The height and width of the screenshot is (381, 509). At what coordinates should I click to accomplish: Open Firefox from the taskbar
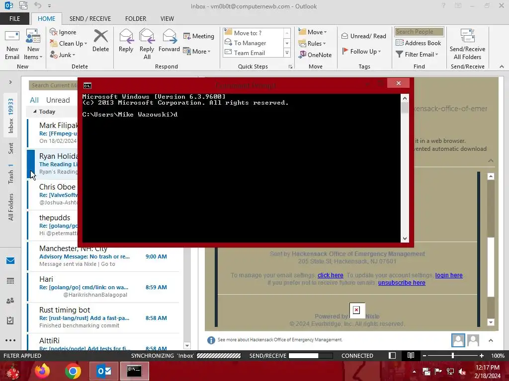click(42, 371)
